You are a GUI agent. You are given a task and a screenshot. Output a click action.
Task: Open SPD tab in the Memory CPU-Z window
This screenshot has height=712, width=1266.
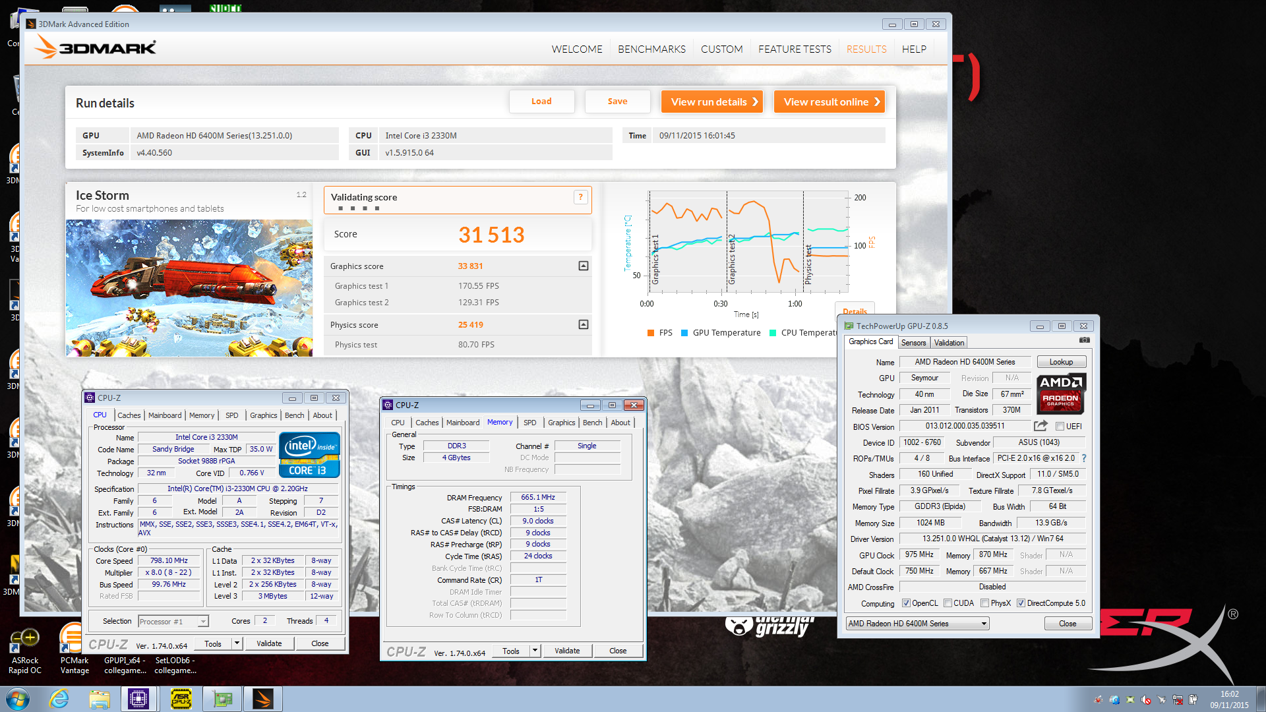pos(529,423)
